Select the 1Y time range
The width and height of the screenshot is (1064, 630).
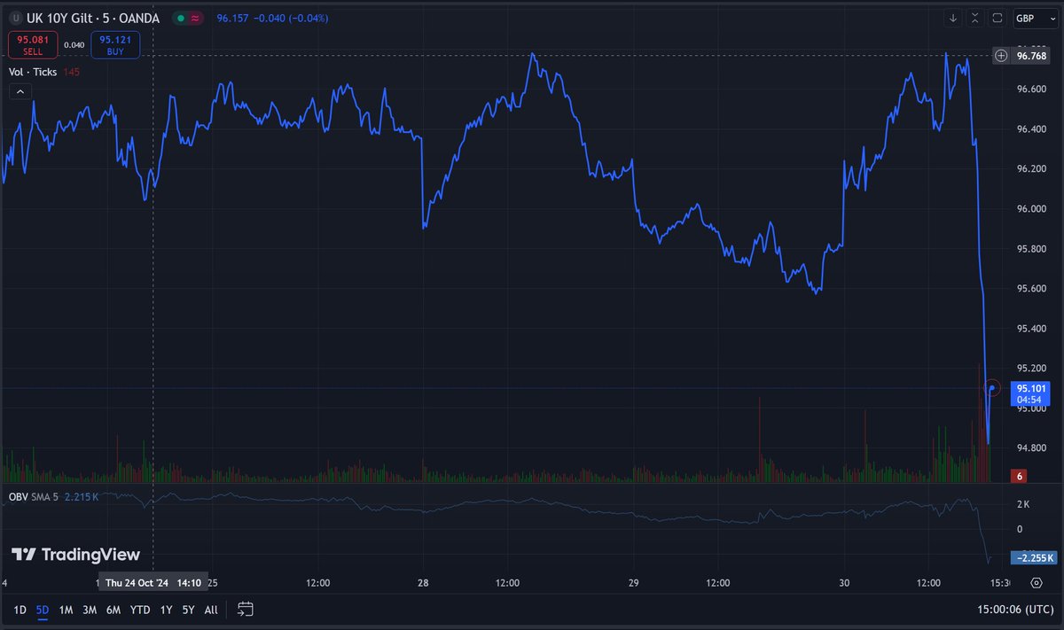pos(166,610)
